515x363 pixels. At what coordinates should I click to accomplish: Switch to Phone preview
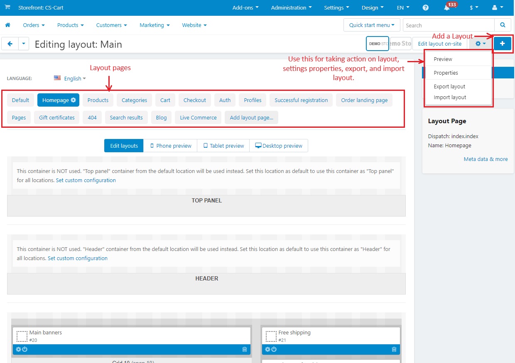pos(170,146)
